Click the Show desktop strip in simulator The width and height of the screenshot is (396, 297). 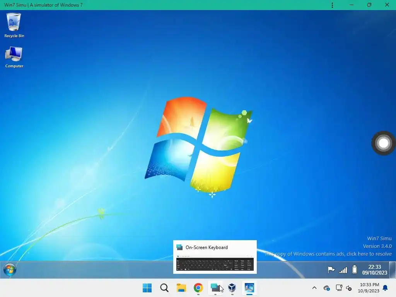pos(392,270)
